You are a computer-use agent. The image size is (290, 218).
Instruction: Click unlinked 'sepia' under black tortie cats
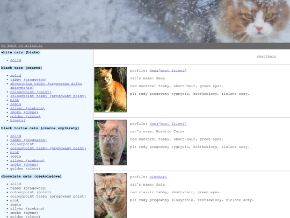pyautogui.click(x=16, y=156)
